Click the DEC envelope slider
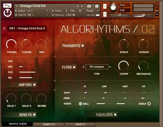 click(27, 67)
